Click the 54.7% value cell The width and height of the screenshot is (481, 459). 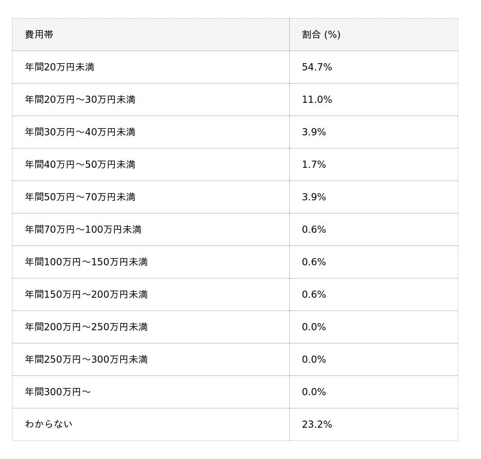pyautogui.click(x=317, y=67)
